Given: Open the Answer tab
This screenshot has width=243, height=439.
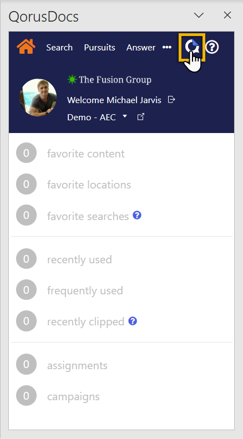Looking at the screenshot, I should (141, 47).
